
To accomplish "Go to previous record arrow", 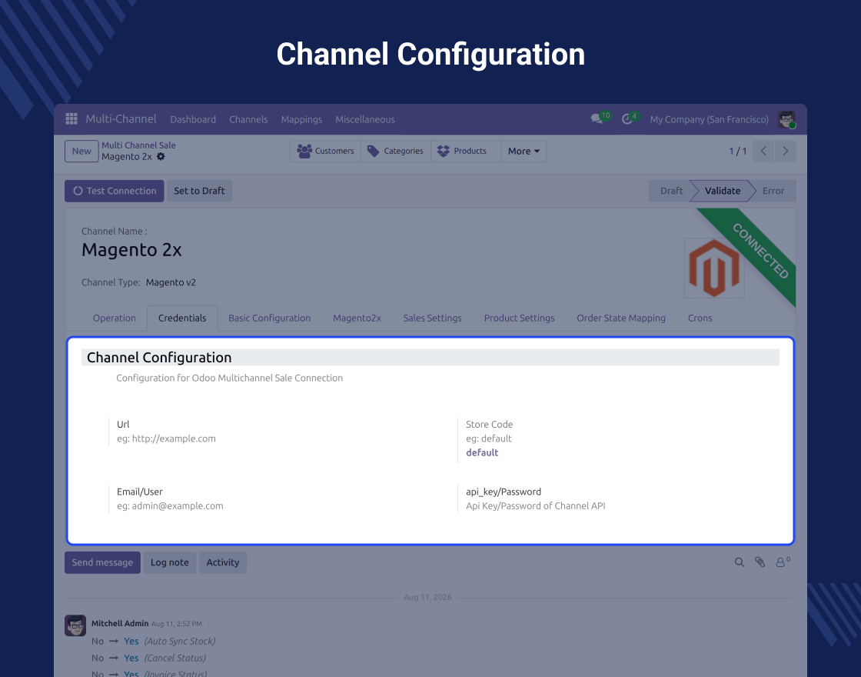I will pos(763,151).
